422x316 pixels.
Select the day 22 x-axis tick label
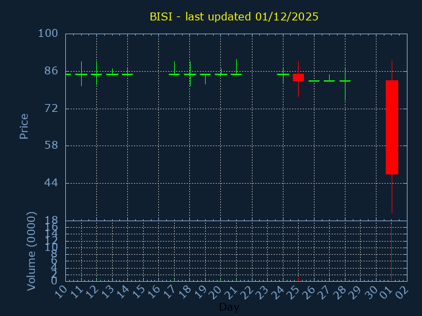pyautogui.click(x=247, y=291)
